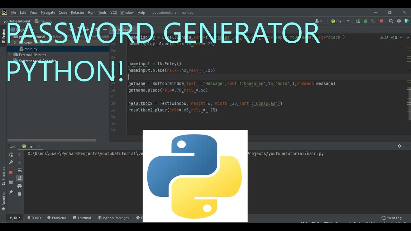Open the Run tool window button
Screen dimensions: 411x231
[15, 218]
